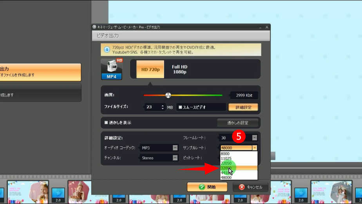Click the ファイルサイズ stepper arrows
Viewport: 362px width, 204px height.
click(163, 107)
